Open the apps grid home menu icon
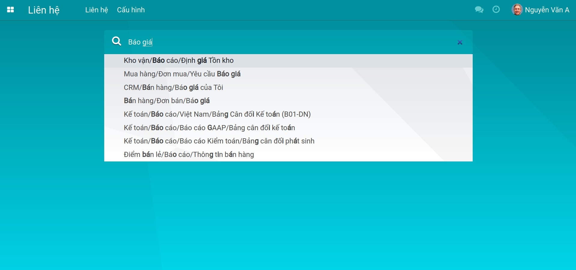The height and width of the screenshot is (270, 576). pos(11,10)
